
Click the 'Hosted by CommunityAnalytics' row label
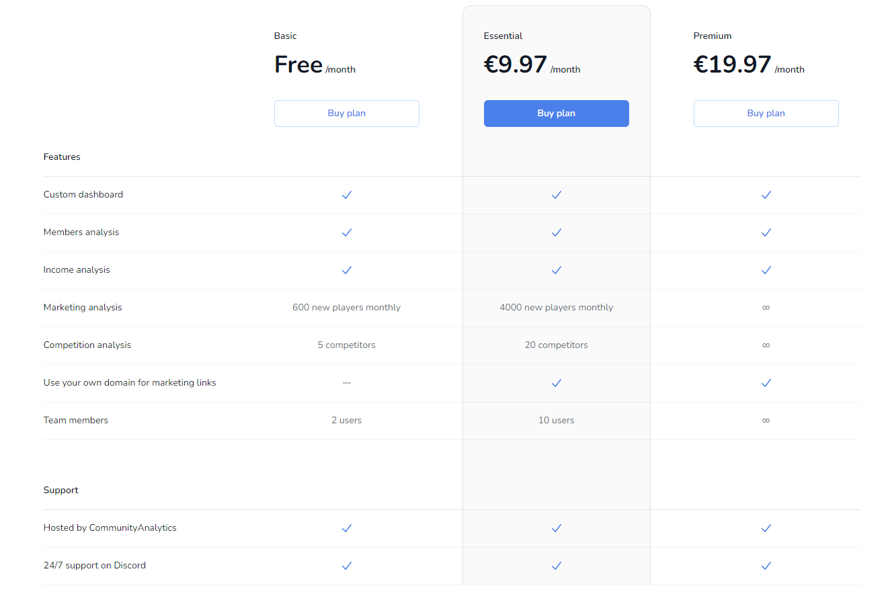(110, 528)
